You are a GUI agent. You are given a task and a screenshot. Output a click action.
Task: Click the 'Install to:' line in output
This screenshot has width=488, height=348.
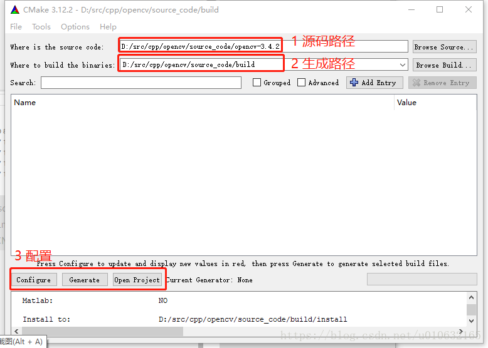click(46, 319)
